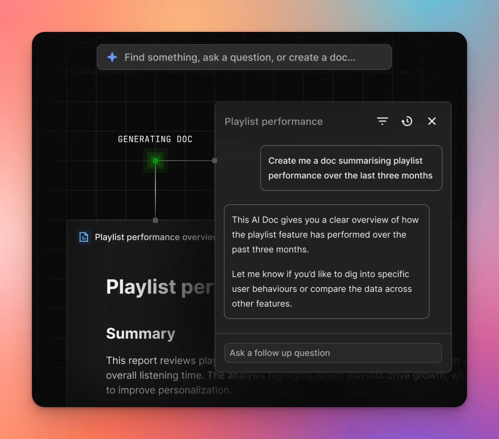The height and width of the screenshot is (439, 499).
Task: Click the connector node right of the generating square
Action: click(x=214, y=161)
